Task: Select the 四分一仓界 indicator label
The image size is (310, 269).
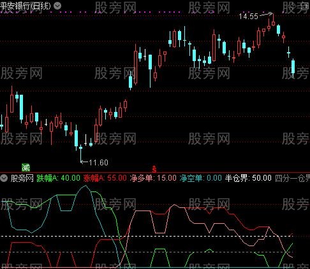Action: 292,178
